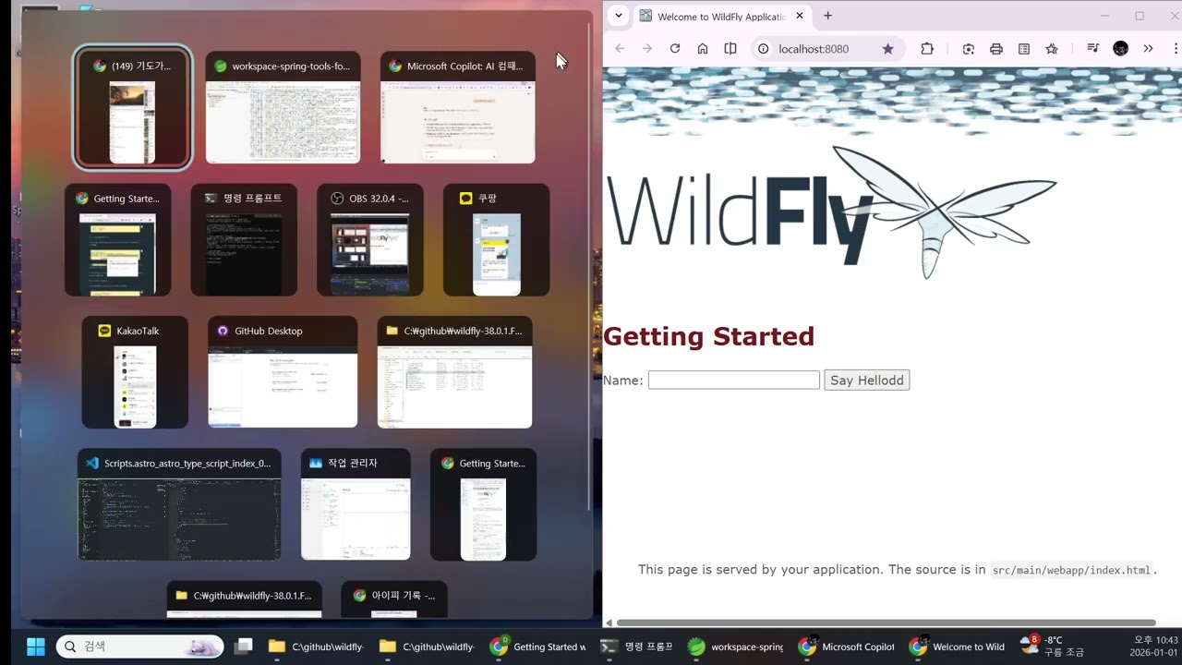Switch to Welcome to Wild taskbar item
Image resolution: width=1182 pixels, height=665 pixels.
958,647
